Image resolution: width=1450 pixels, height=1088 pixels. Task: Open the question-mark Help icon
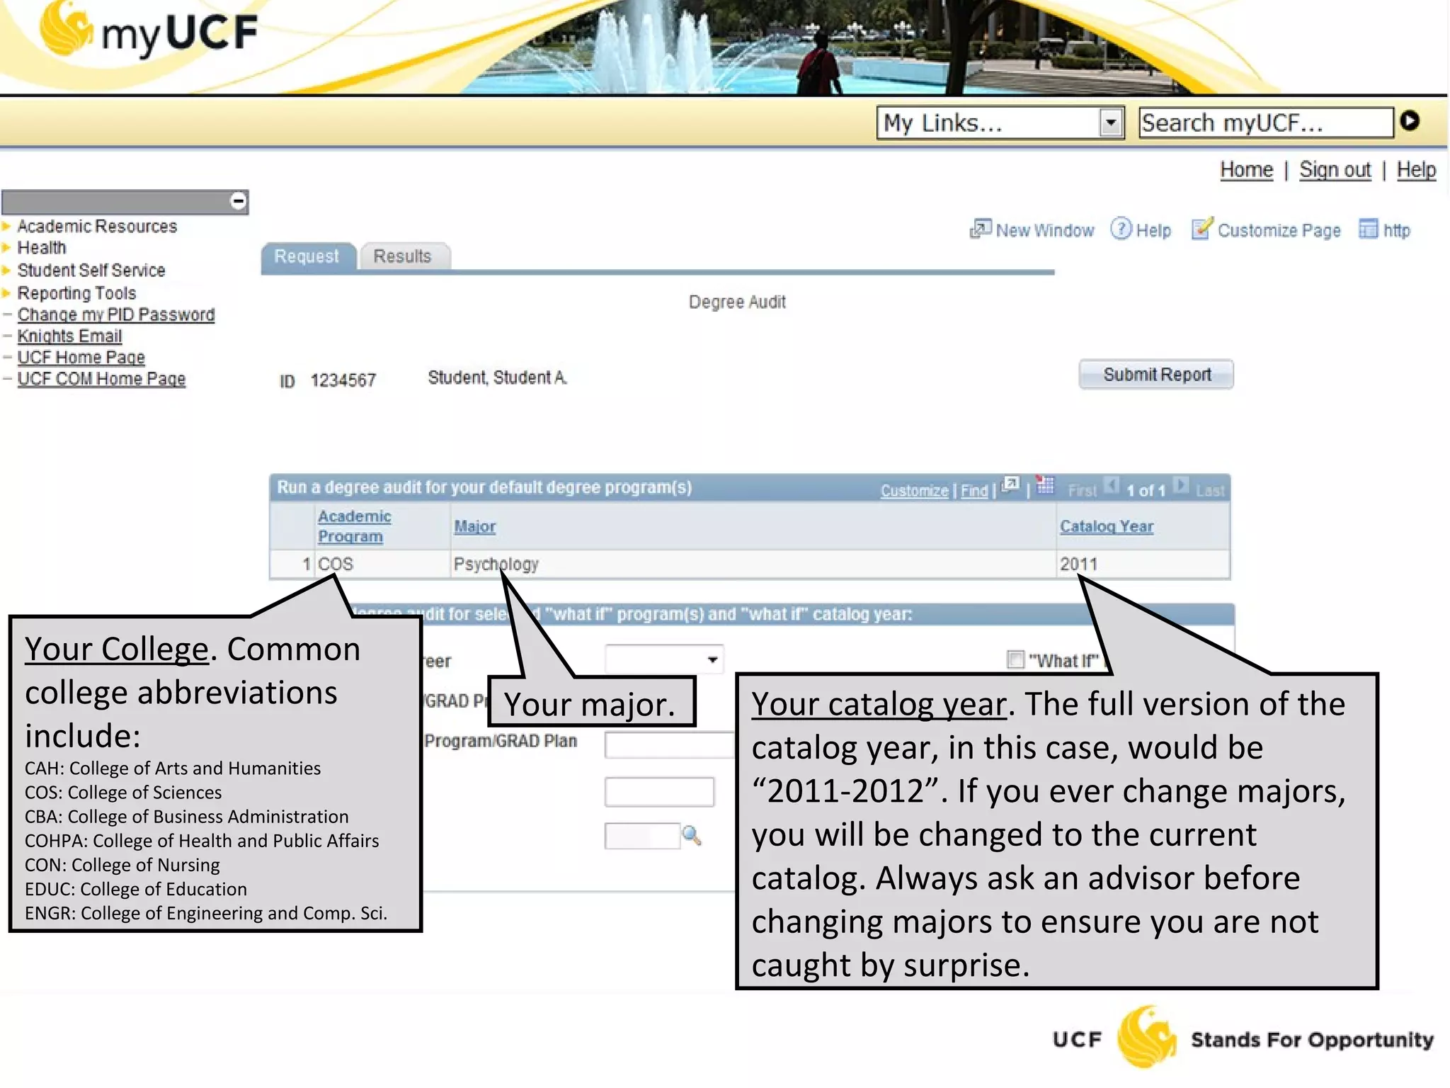tap(1120, 229)
